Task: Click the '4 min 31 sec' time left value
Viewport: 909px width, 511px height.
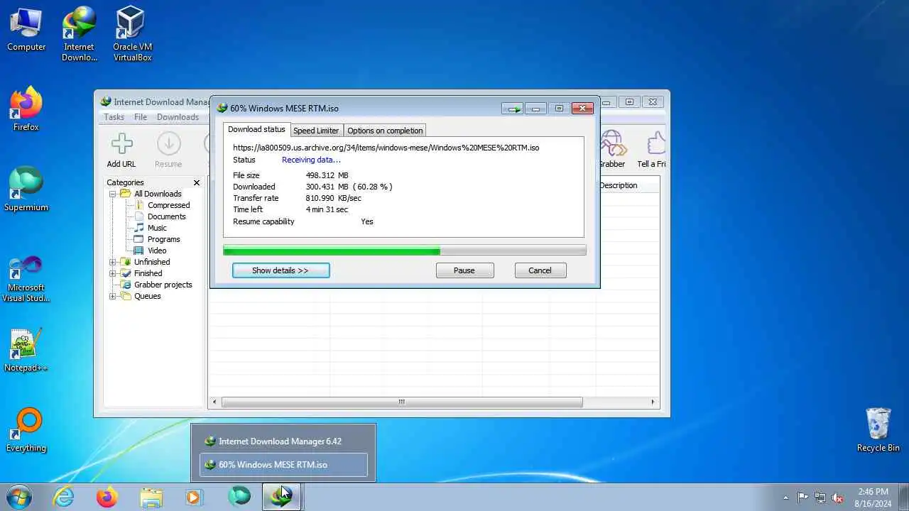Action: (327, 209)
